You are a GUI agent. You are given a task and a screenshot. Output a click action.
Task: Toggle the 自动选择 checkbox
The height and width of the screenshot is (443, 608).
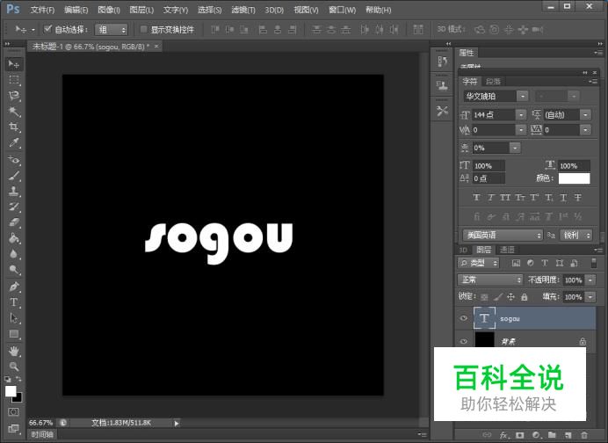click(47, 29)
